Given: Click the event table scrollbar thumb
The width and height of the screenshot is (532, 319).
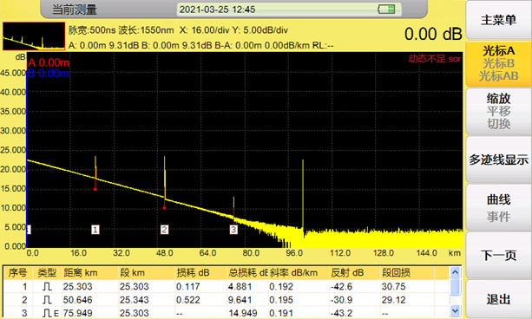Looking at the screenshot, I should [455, 286].
